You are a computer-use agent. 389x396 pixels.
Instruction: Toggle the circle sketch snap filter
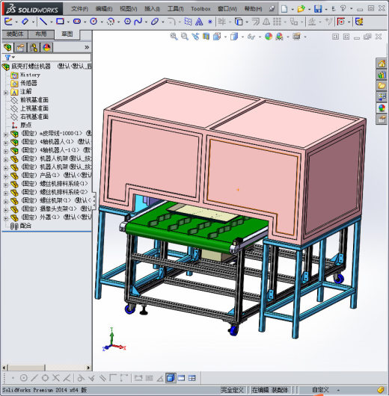click(23, 378)
